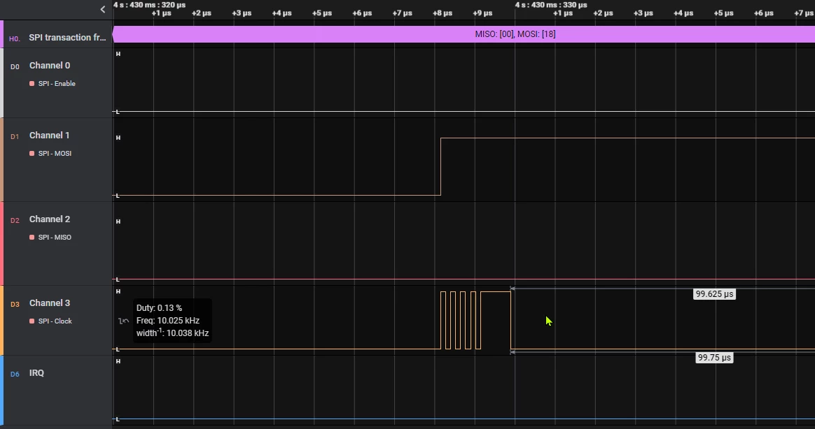
Task: Select the Channel 3 label
Action: click(x=50, y=303)
